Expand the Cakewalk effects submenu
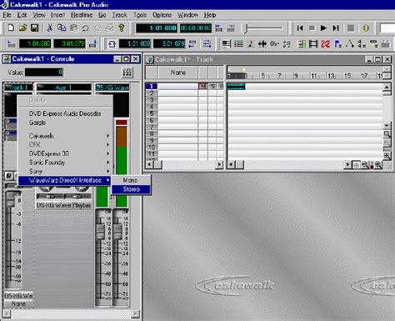Viewport: 395px width, 321px height. pyautogui.click(x=65, y=136)
